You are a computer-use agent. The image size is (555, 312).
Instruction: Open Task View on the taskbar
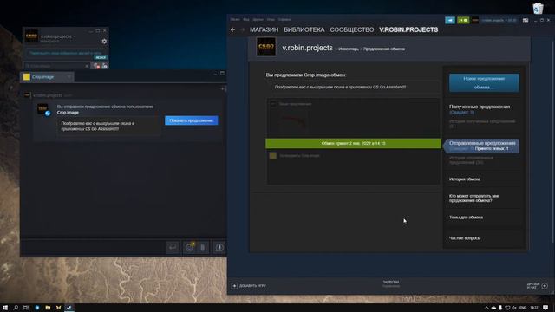click(x=26, y=308)
